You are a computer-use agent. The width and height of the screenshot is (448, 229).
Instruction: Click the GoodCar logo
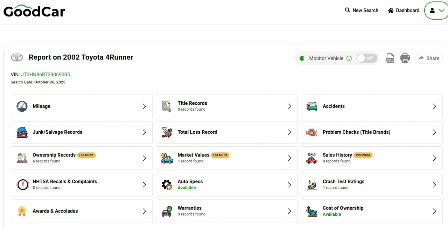point(34,11)
